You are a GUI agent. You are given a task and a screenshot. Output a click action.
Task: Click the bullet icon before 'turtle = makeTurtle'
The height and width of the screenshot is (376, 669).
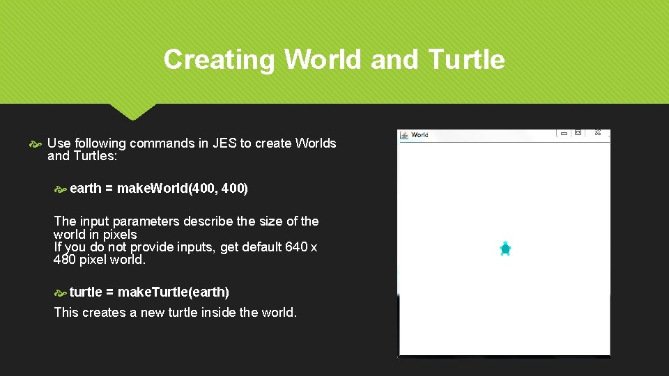coord(61,293)
